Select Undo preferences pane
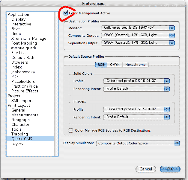Image resolution: width=188 pixels, height=180 pixels. point(30,33)
